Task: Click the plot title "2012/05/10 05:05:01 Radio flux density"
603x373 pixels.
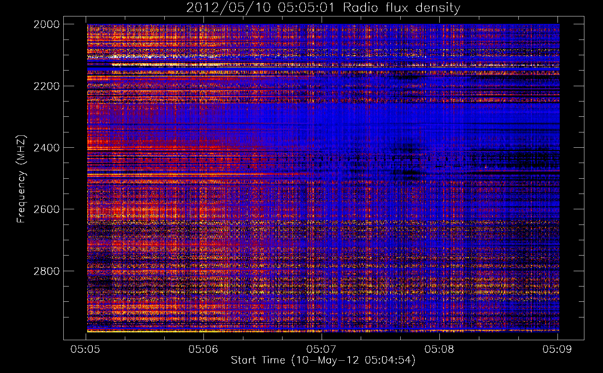Action: click(323, 7)
